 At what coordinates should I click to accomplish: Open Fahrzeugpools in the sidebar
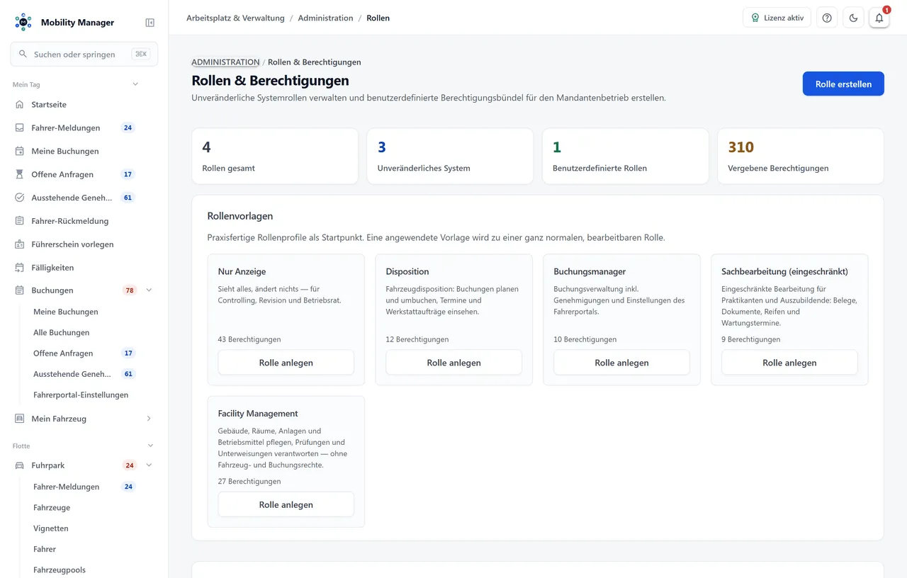point(60,569)
